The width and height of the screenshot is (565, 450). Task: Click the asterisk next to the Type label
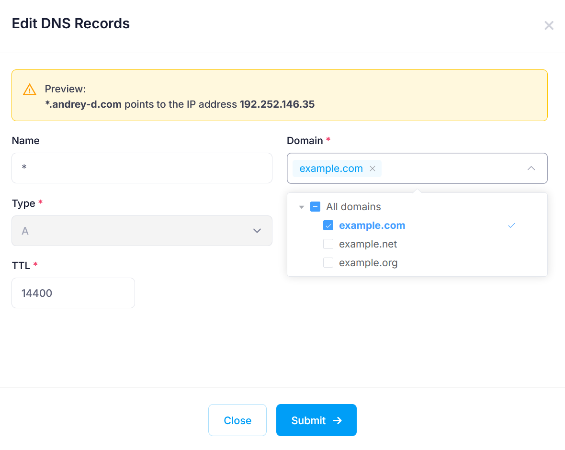tap(40, 203)
